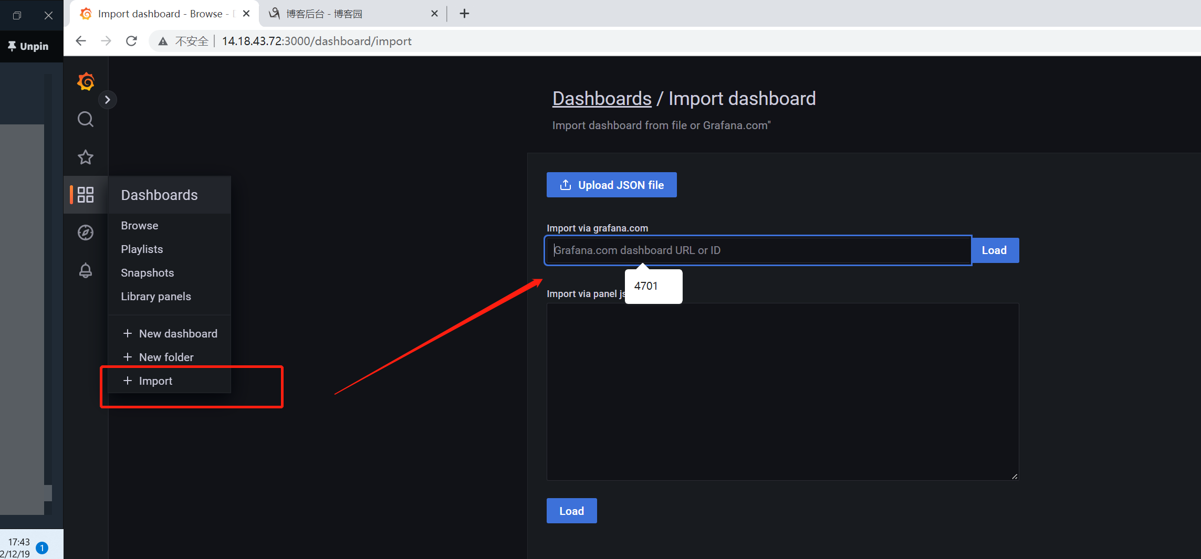Expand the sidebar with the chevron arrow
The height and width of the screenshot is (559, 1201).
(x=107, y=100)
